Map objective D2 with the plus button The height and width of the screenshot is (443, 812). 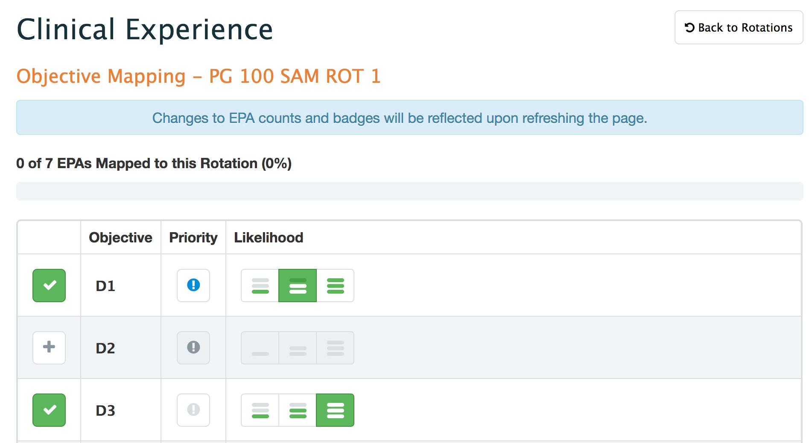[x=49, y=348]
